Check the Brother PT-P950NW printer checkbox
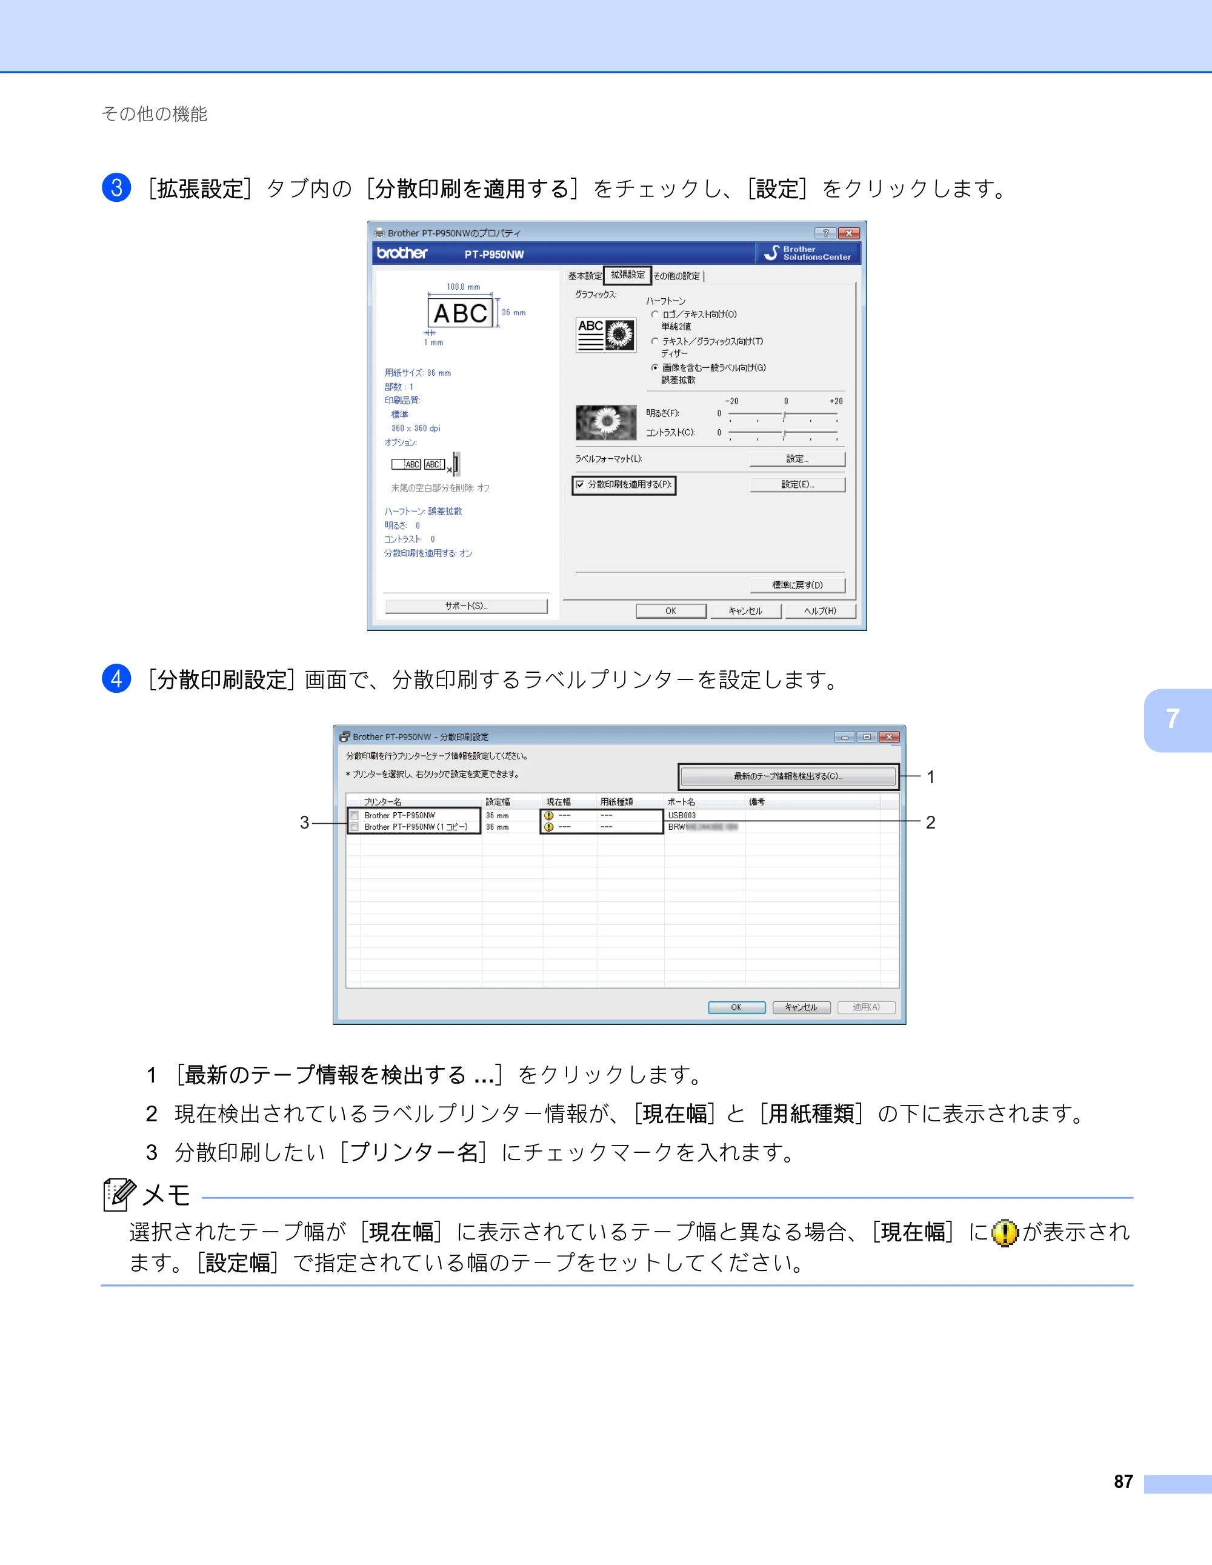This screenshot has width=1212, height=1565. (354, 815)
